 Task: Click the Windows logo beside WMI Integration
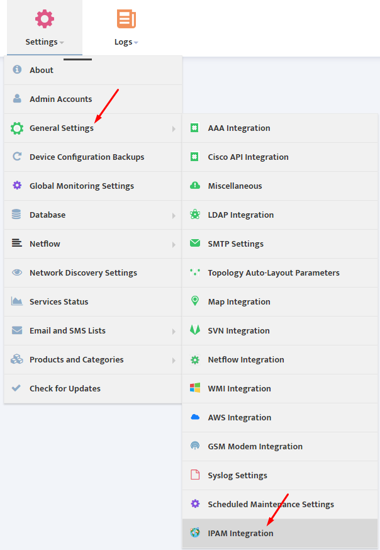point(195,388)
